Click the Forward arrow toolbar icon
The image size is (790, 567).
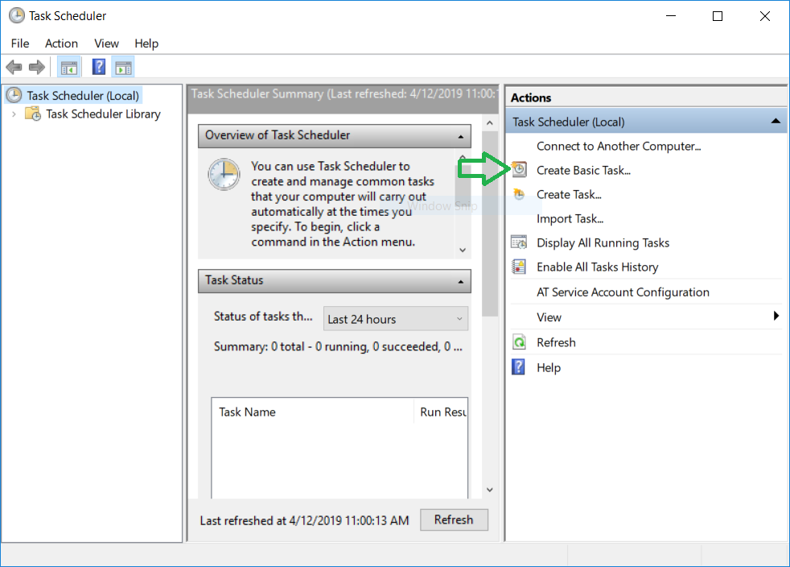pos(36,68)
